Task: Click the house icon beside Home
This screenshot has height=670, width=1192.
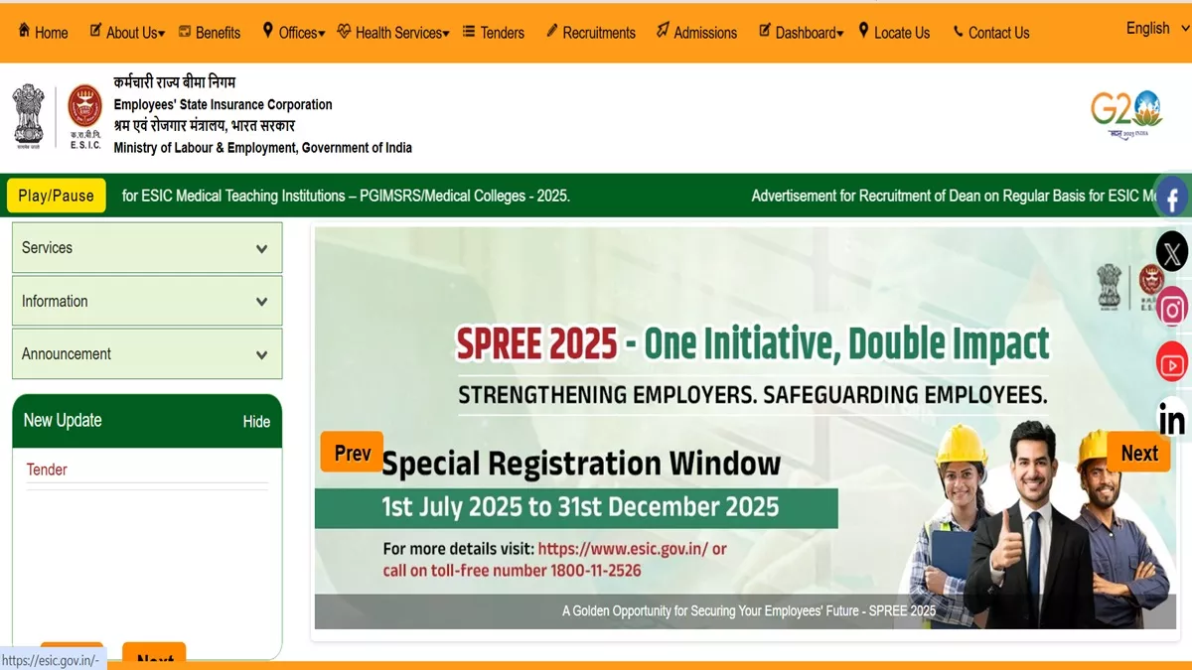Action: click(x=24, y=31)
